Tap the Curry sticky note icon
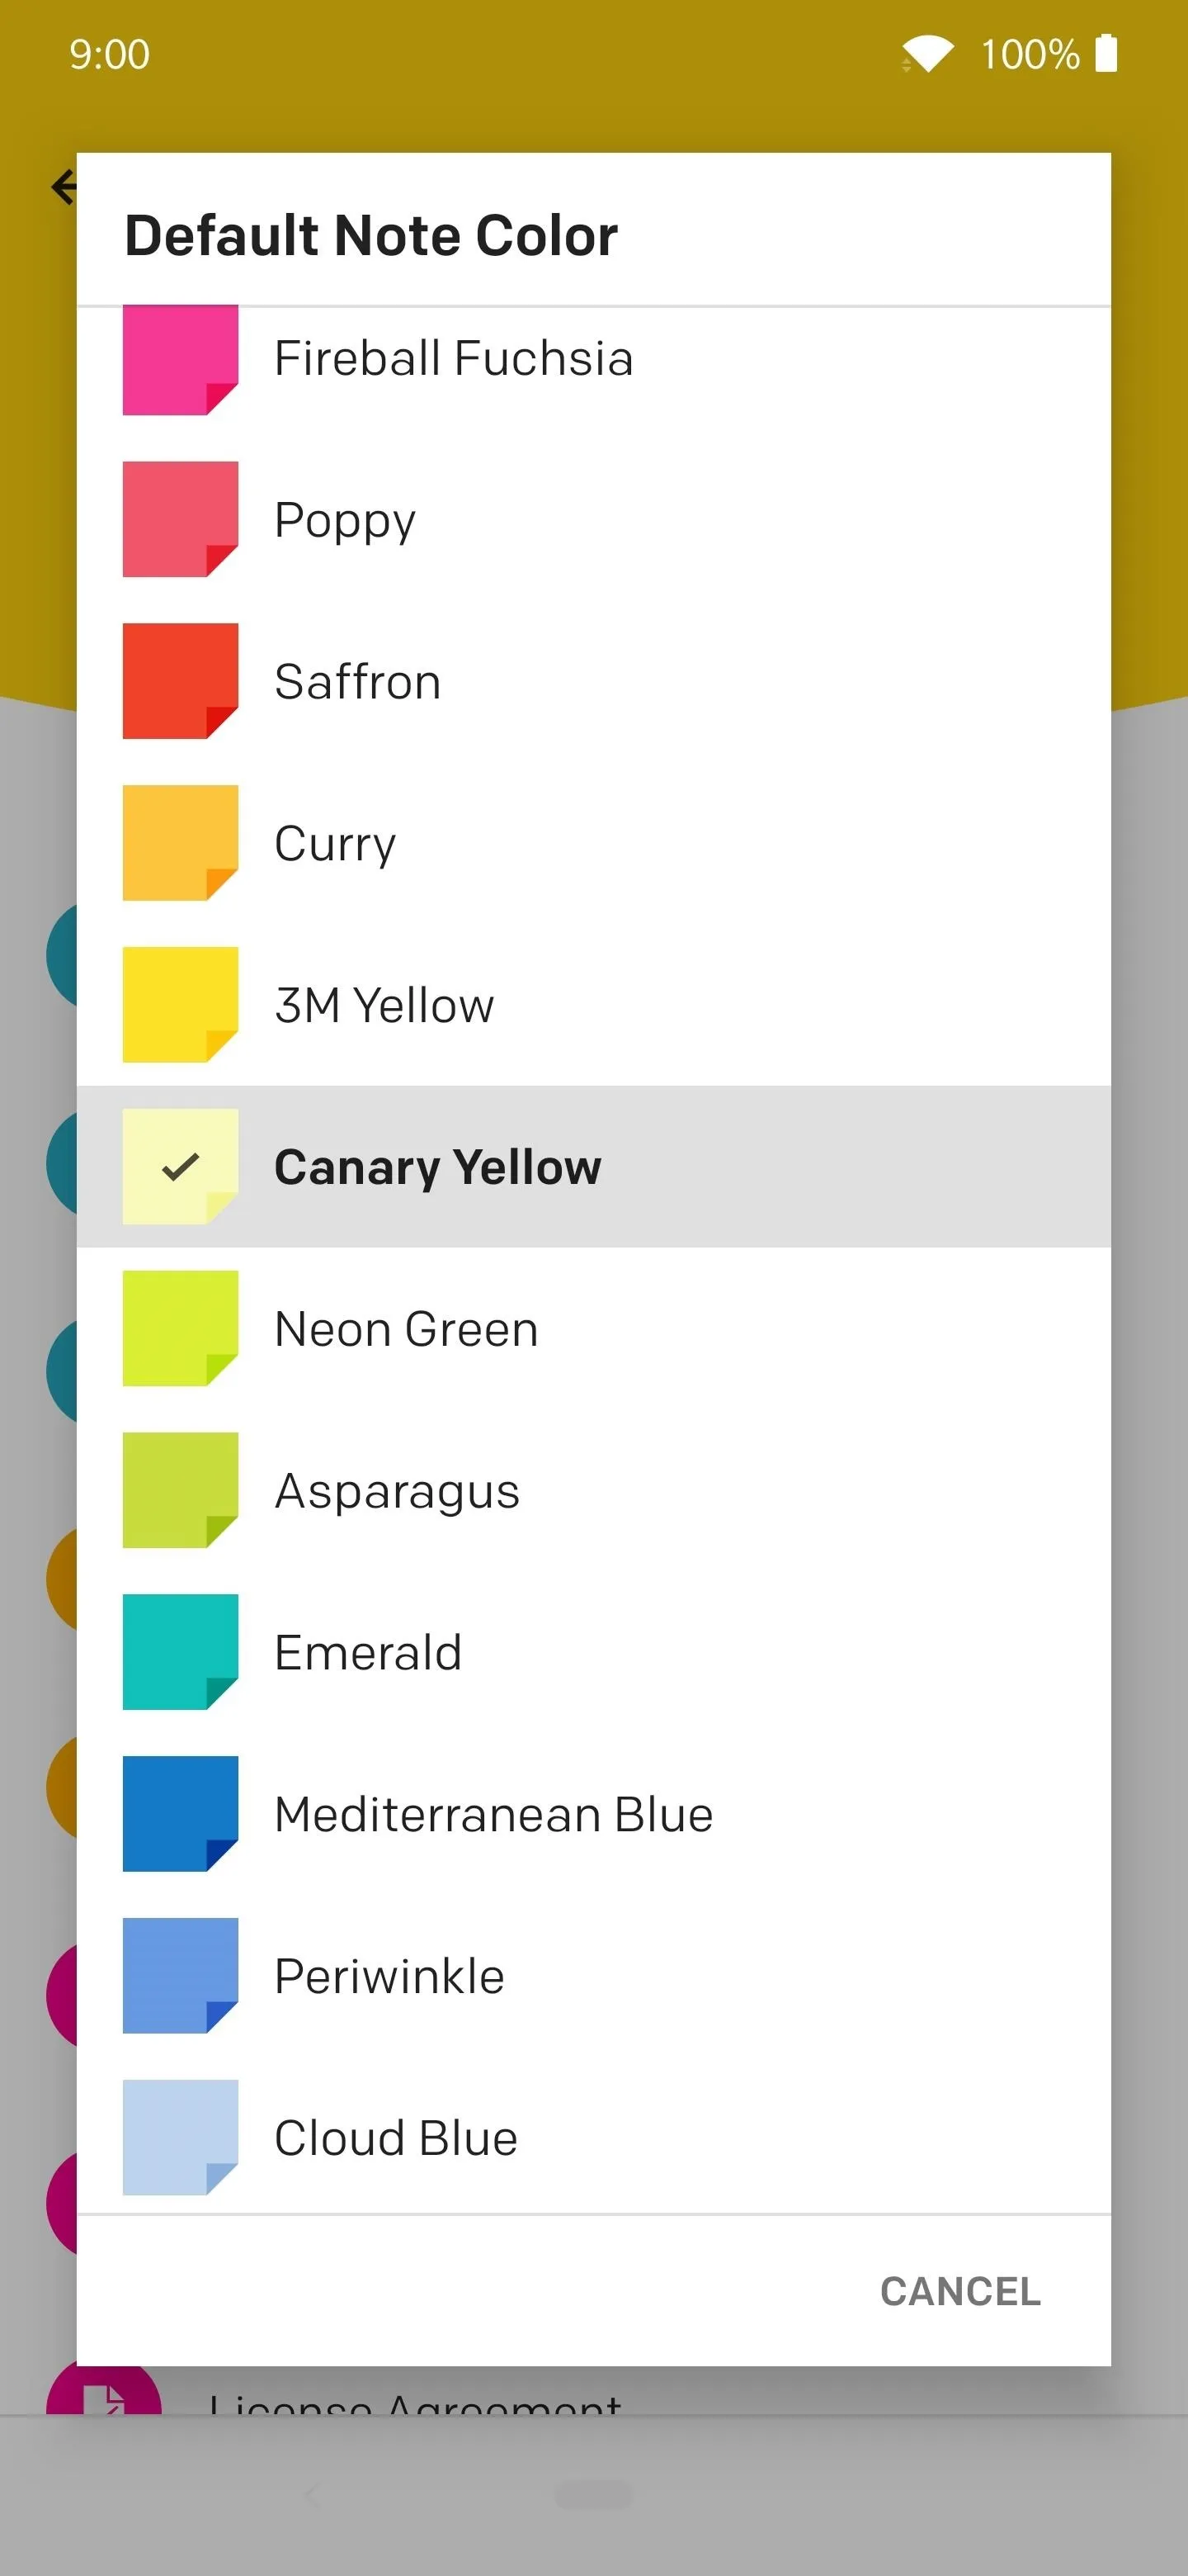 tap(180, 843)
